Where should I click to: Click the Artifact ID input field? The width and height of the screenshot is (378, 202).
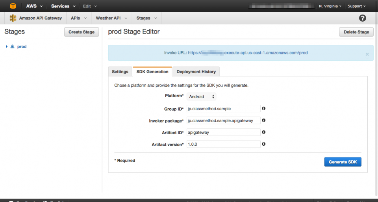(224, 132)
